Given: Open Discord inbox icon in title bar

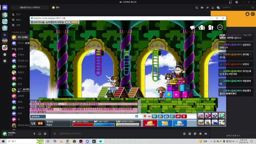Looking at the screenshot, I should pos(230,2).
